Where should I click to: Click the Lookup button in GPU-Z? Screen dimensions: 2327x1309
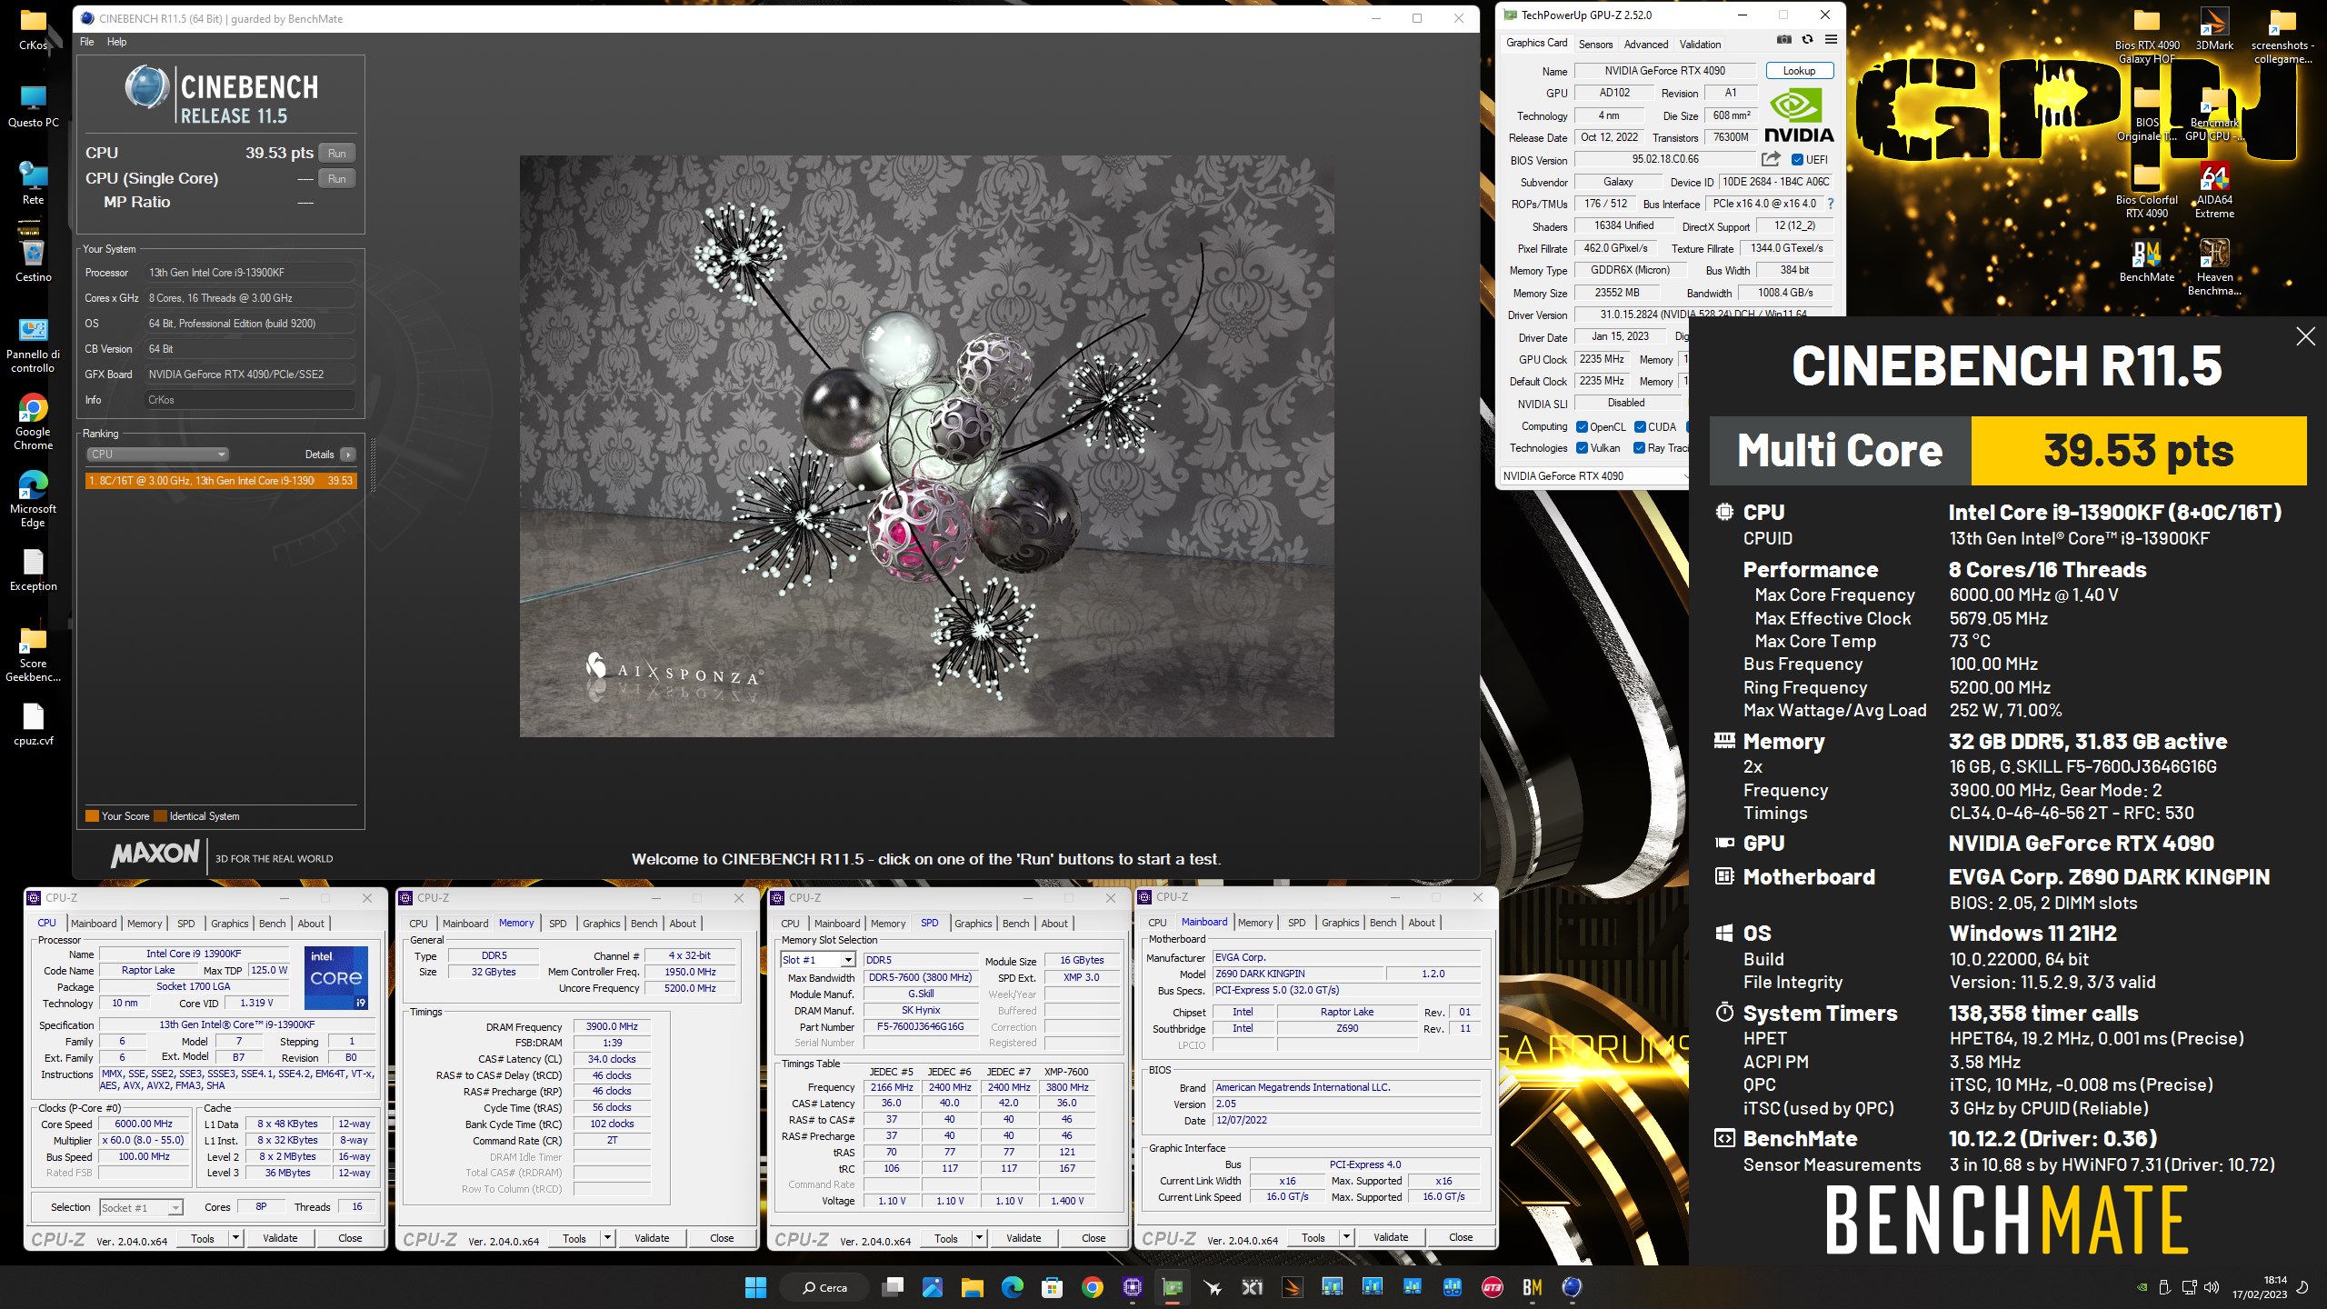click(1799, 71)
